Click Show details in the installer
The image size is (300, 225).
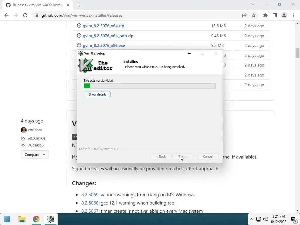click(97, 94)
